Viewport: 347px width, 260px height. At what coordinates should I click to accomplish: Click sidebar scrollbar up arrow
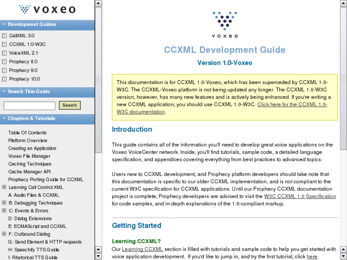coord(98,3)
